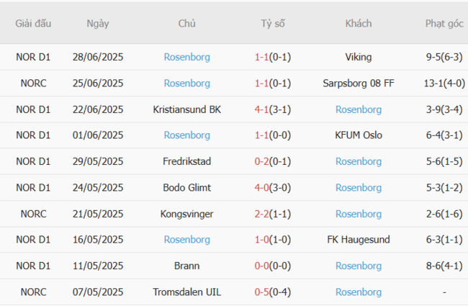
Task: Select the 0-0(0-0) score
Action: (x=273, y=266)
